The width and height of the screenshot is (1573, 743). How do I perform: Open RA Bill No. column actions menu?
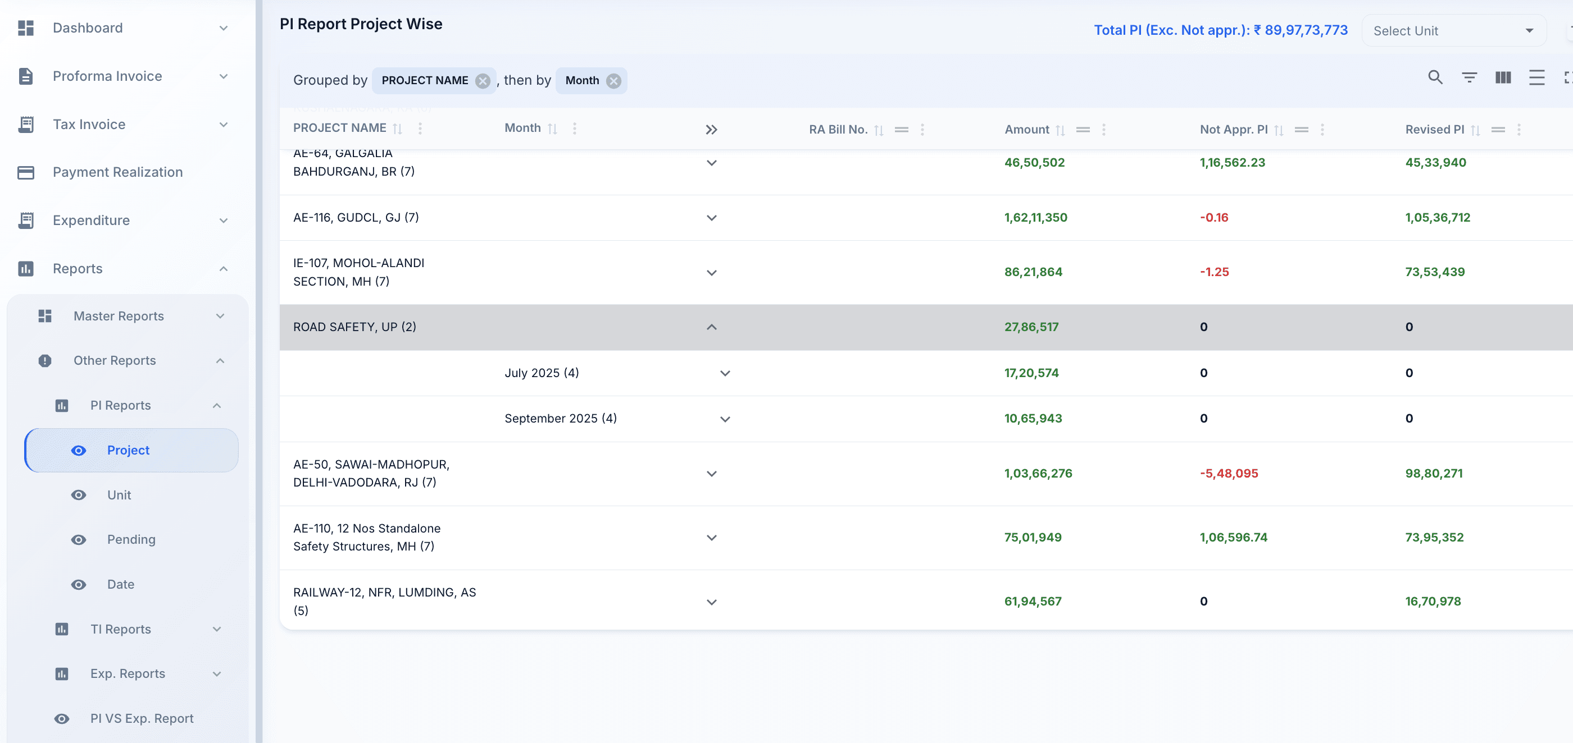[x=922, y=130]
